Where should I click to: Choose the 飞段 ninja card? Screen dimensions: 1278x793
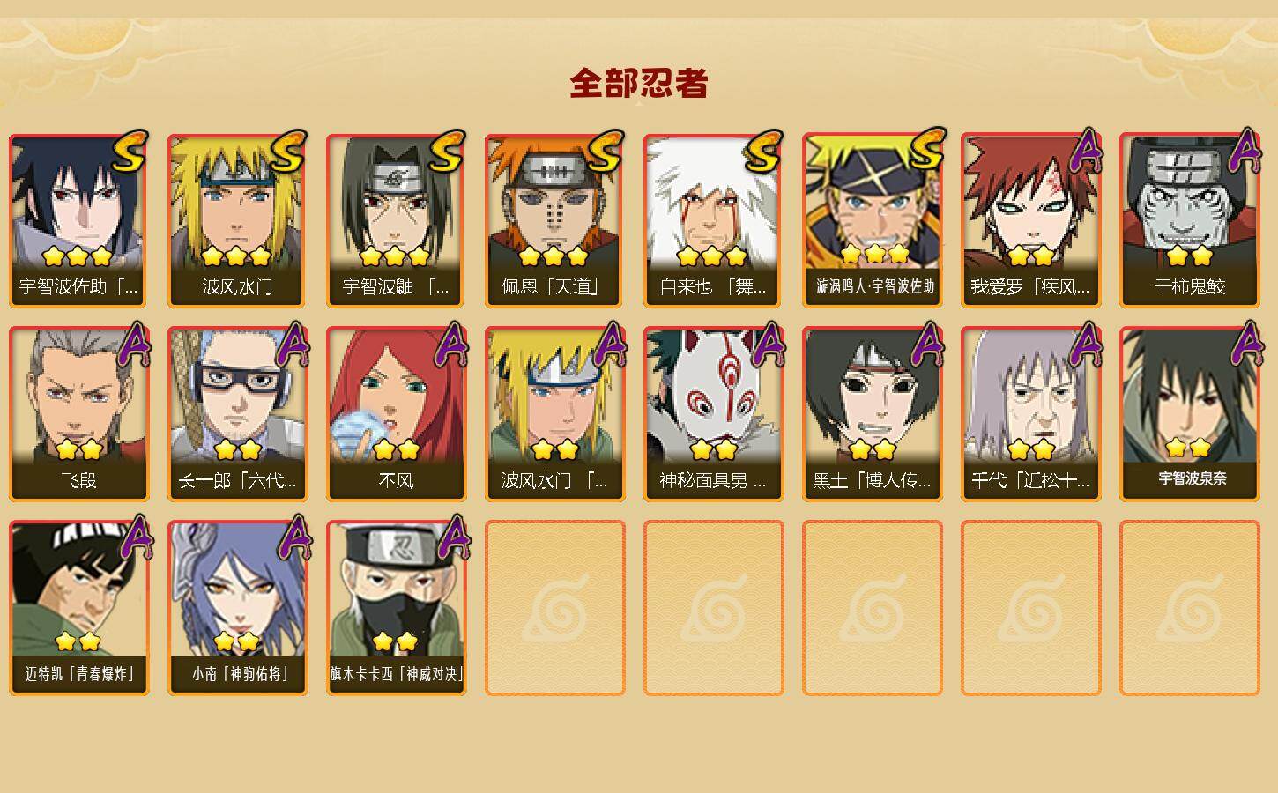click(x=78, y=414)
